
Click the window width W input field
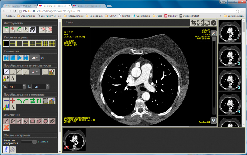[x=15, y=87]
